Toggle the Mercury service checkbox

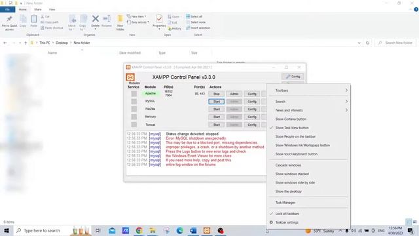point(134,117)
